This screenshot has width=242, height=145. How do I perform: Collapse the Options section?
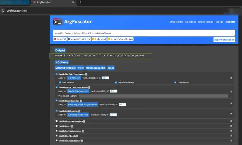tap(62, 62)
